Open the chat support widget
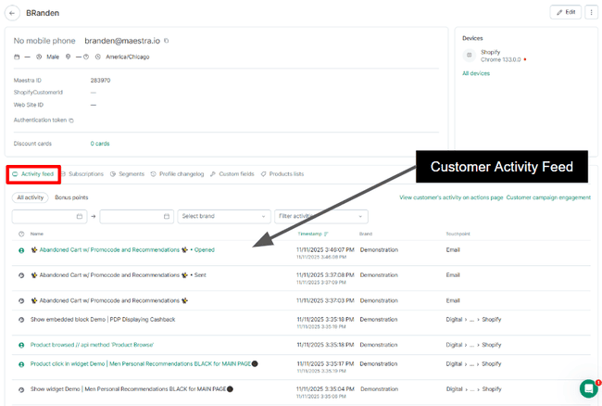 [588, 388]
